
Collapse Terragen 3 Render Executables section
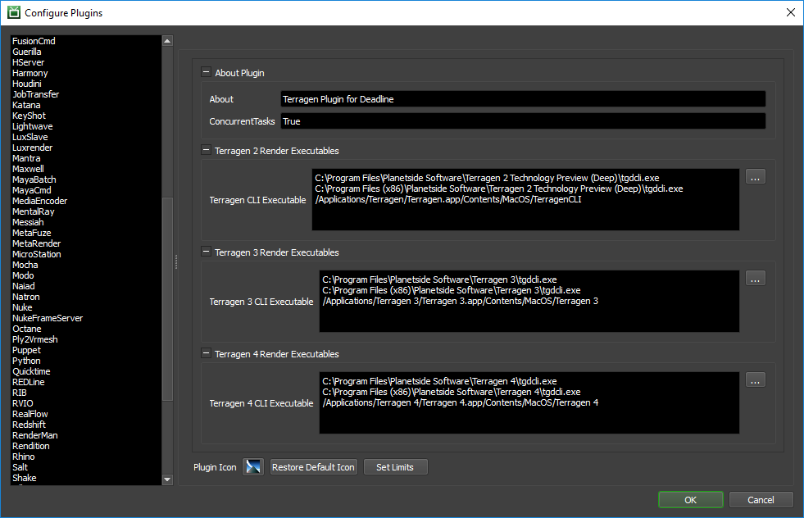tap(207, 252)
